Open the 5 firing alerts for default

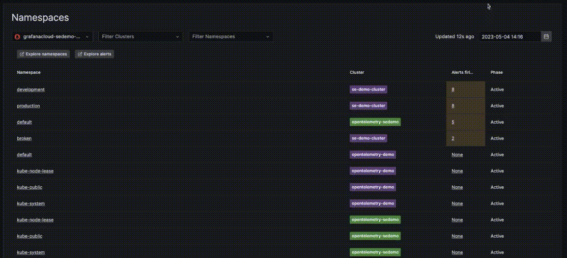click(452, 122)
